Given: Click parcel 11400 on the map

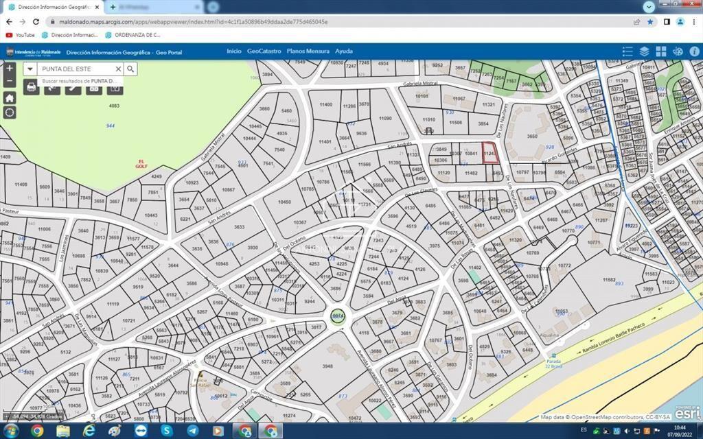Looking at the screenshot, I should tap(326, 104).
